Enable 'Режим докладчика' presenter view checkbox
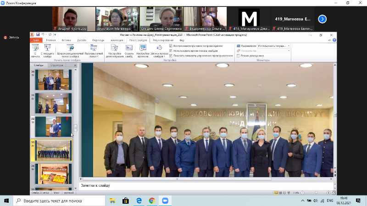Screen dimensions: 367x206 pyautogui.click(x=238, y=56)
